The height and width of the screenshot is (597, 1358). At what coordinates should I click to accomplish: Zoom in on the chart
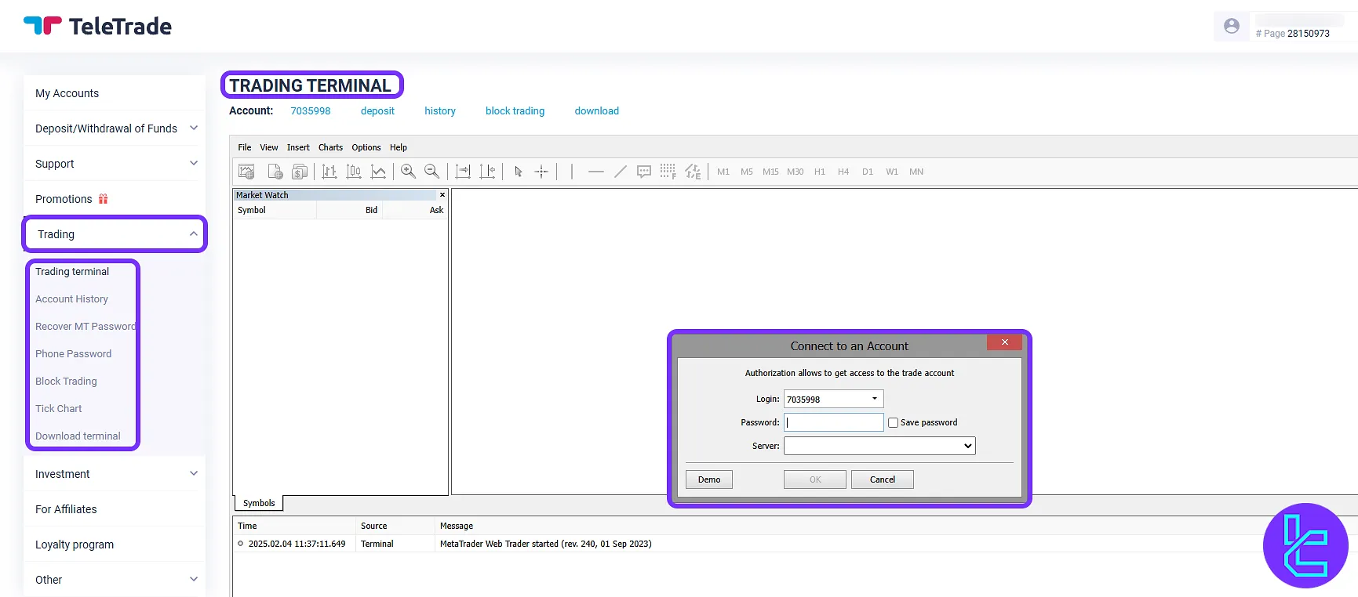pyautogui.click(x=408, y=172)
